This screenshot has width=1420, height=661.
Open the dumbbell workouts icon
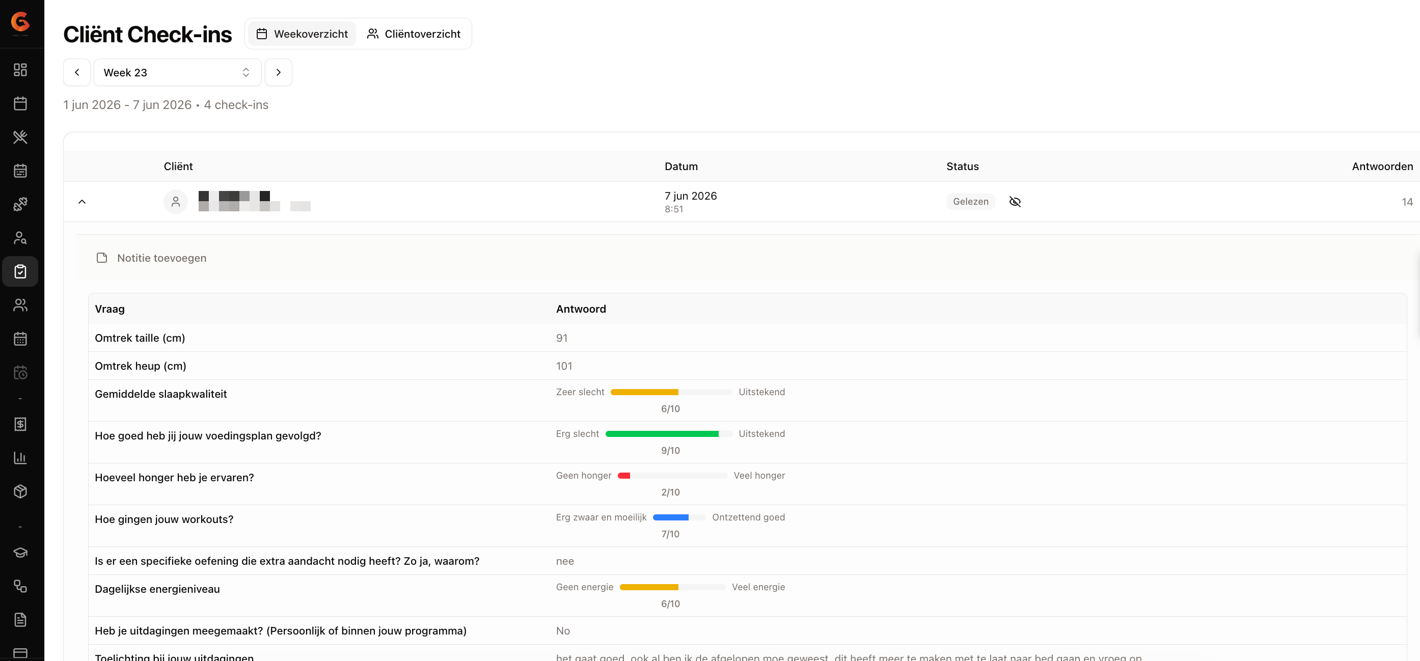pyautogui.click(x=20, y=204)
